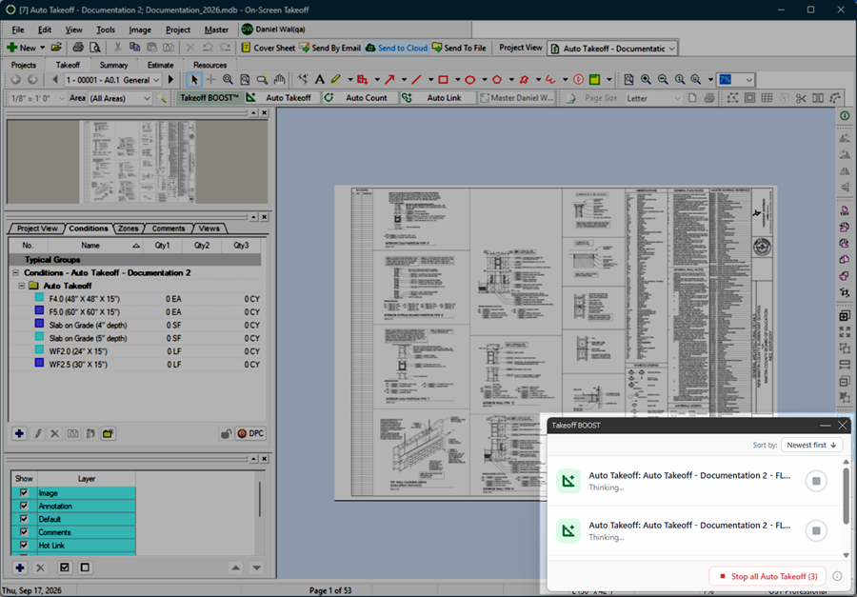Click the Next Page black arrow
The width and height of the screenshot is (857, 597).
click(170, 80)
